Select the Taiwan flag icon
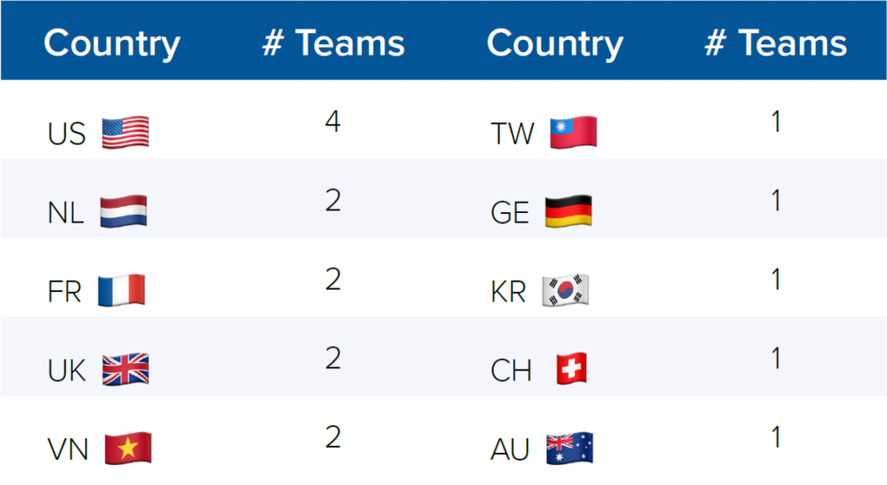 pyautogui.click(x=573, y=133)
